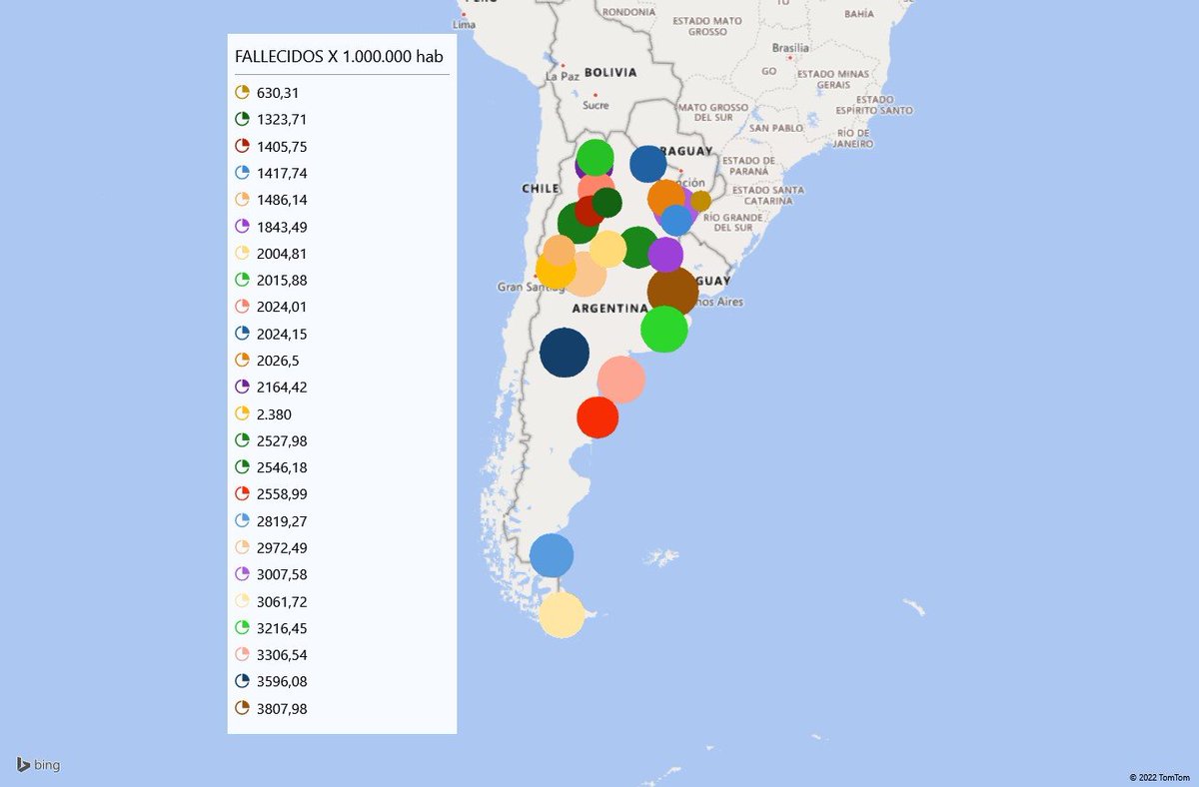Select the 2024,01 legend value

pos(282,307)
